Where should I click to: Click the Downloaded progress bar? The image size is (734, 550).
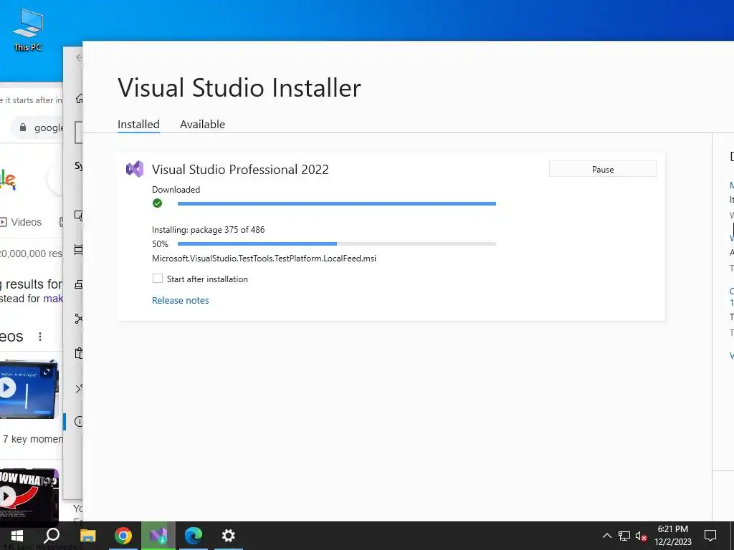point(337,203)
